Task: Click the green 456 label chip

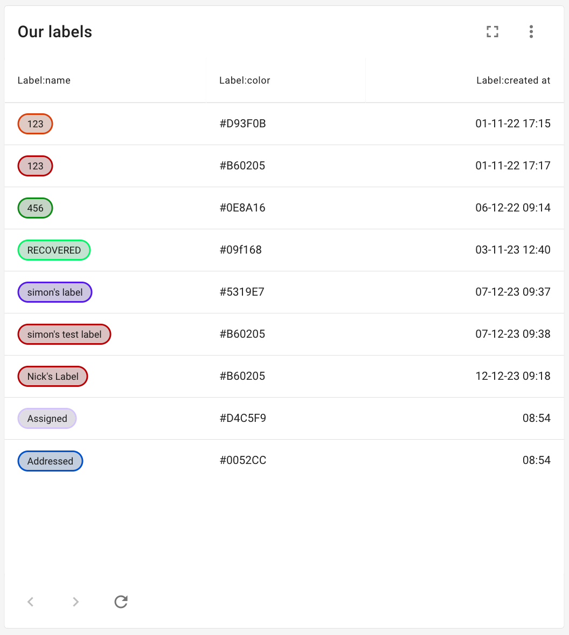Action: 35,208
